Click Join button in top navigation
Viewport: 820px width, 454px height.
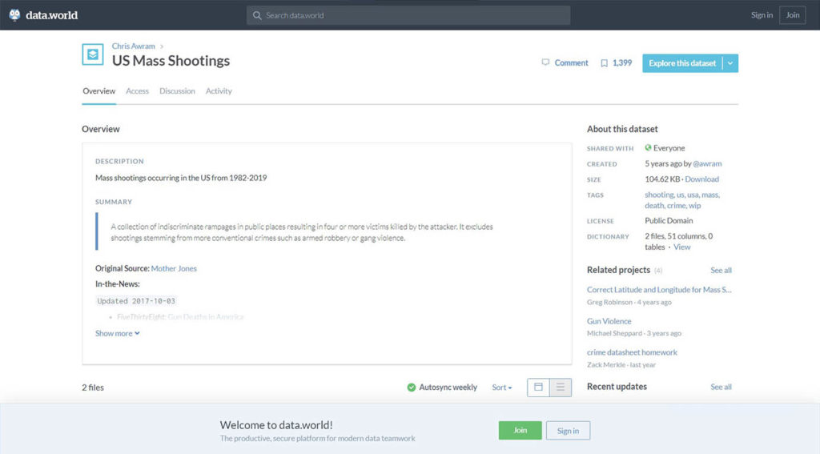click(x=792, y=15)
